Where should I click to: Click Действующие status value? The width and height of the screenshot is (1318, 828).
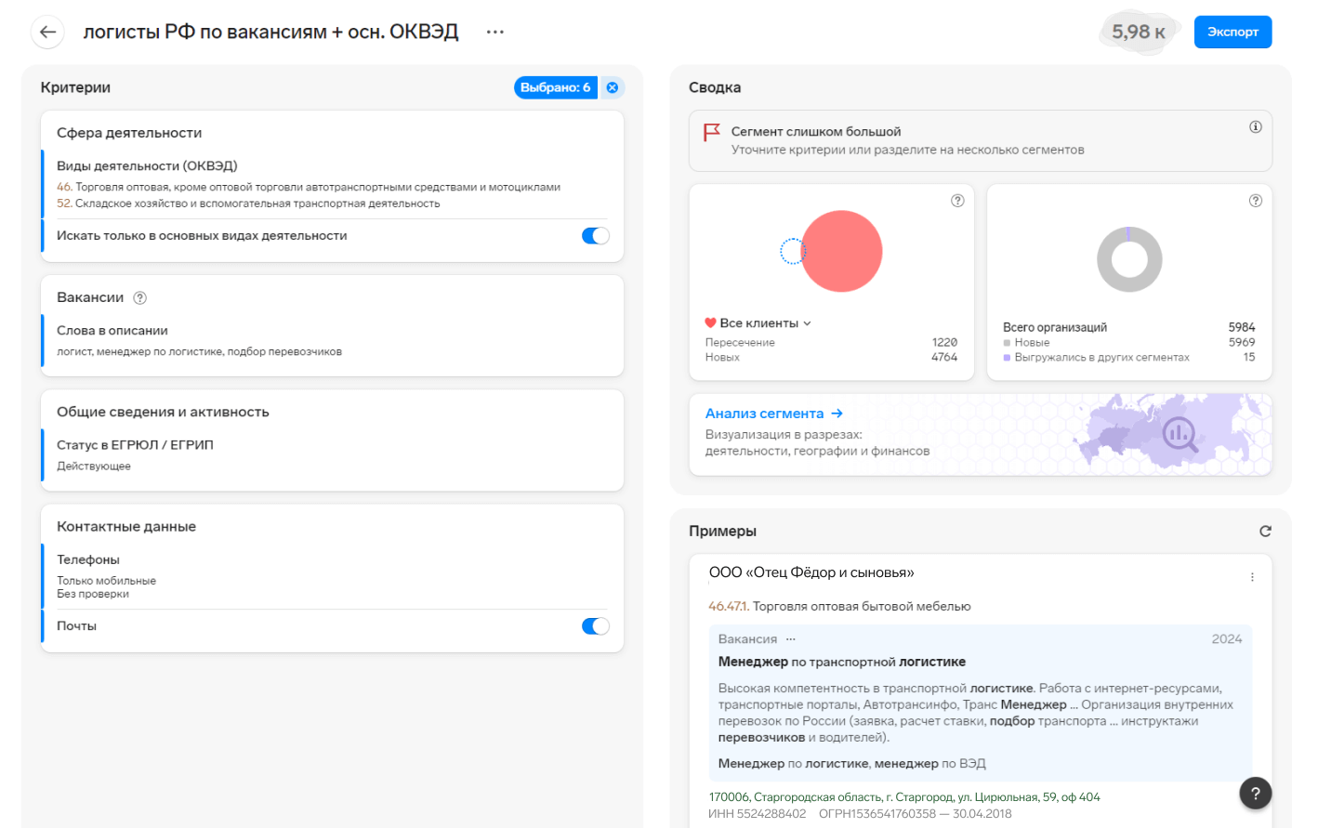[94, 467]
